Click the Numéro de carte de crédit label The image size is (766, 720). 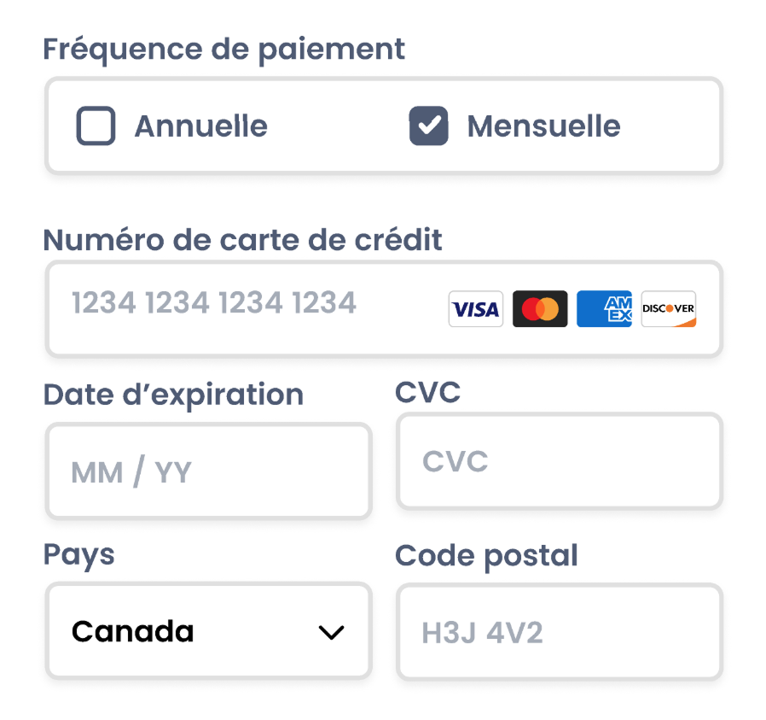(x=243, y=240)
